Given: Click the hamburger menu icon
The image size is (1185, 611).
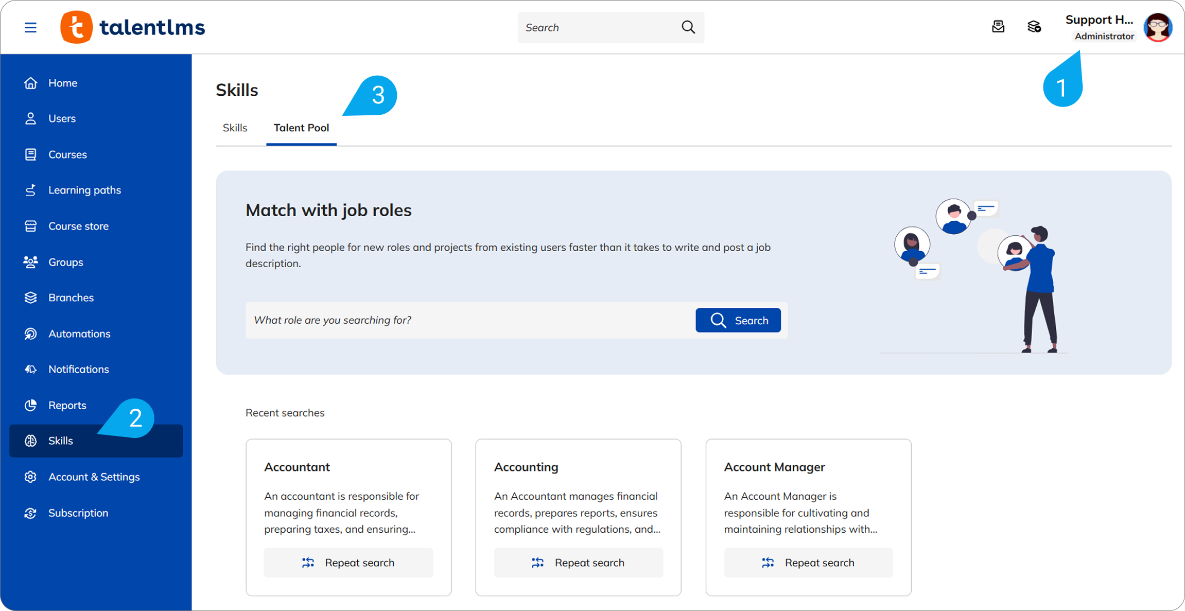Looking at the screenshot, I should tap(30, 27).
